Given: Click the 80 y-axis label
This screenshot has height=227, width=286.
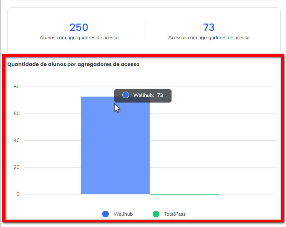Looking at the screenshot, I should 17,87.
